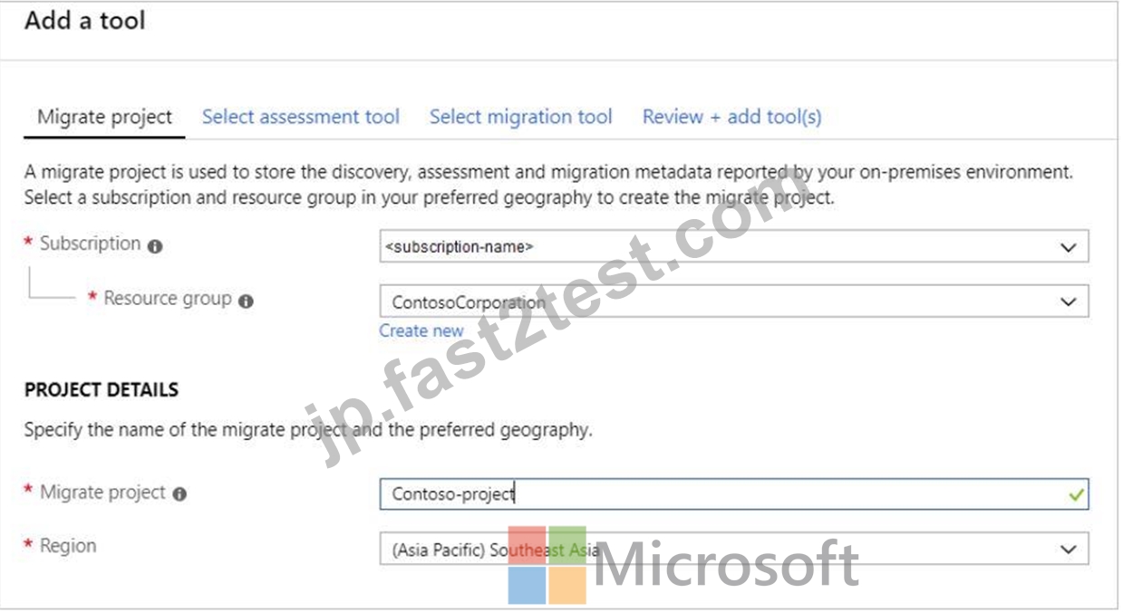Go to the Select migration tool tab
Screen dimensions: 1123x612
click(521, 117)
